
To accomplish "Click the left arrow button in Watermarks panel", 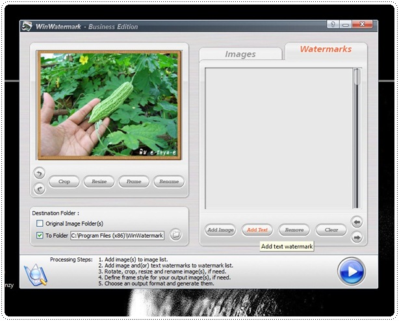I will (357, 222).
